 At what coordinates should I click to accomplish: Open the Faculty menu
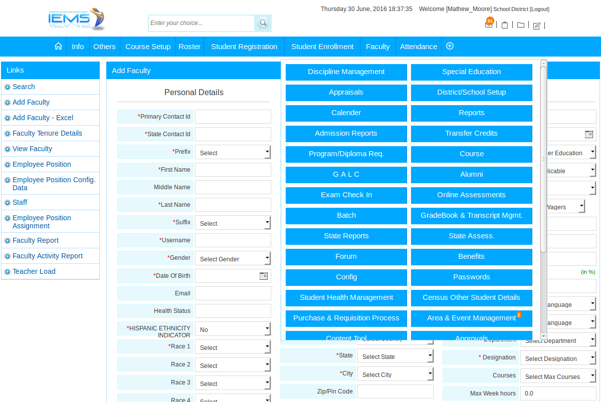[378, 47]
